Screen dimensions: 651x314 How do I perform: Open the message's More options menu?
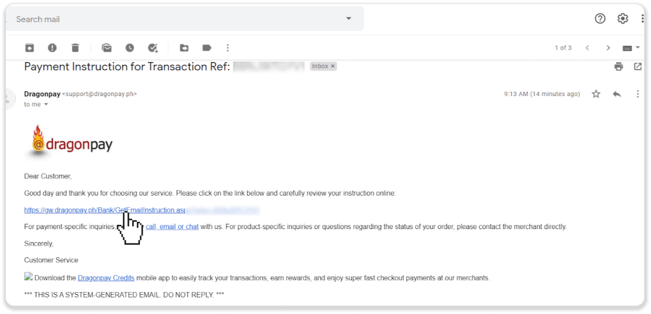[x=637, y=94]
